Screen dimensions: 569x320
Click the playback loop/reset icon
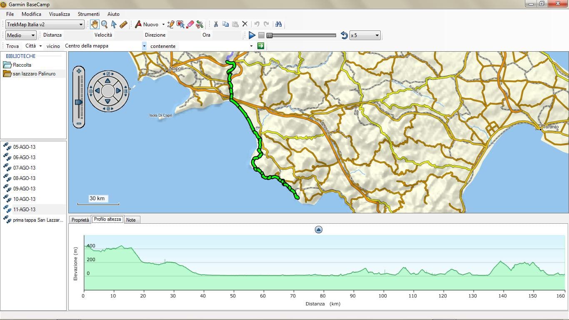tap(344, 35)
